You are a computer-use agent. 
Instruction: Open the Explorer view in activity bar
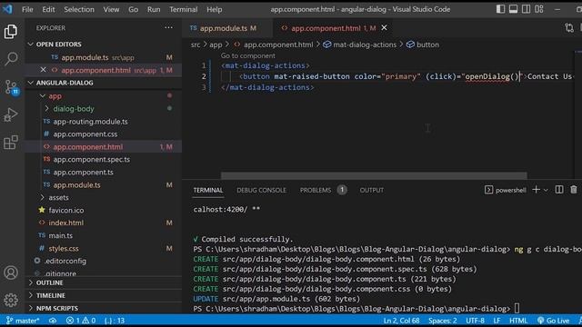[11, 32]
